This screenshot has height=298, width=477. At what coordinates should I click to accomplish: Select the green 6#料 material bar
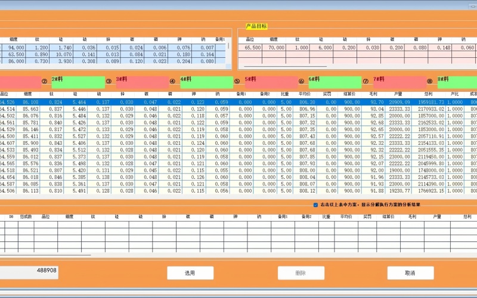tap(334, 82)
